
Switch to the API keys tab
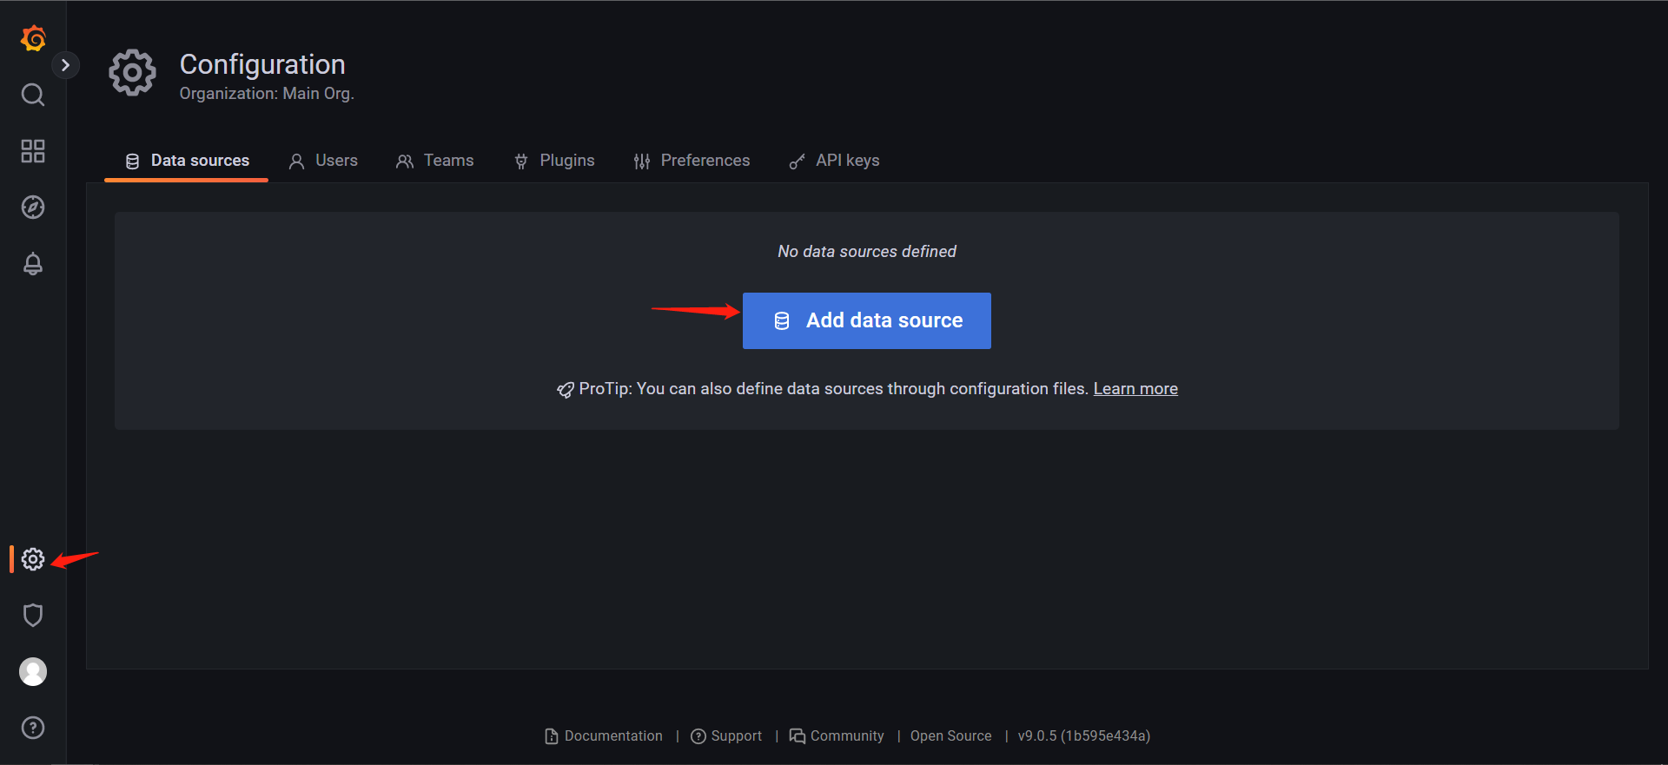click(834, 161)
